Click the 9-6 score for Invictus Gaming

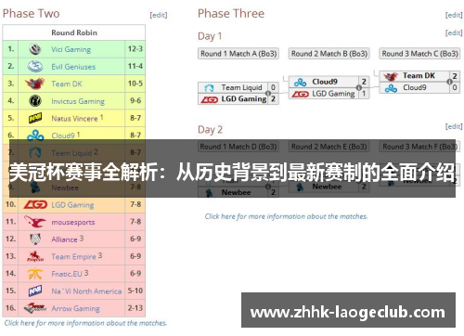click(x=135, y=101)
